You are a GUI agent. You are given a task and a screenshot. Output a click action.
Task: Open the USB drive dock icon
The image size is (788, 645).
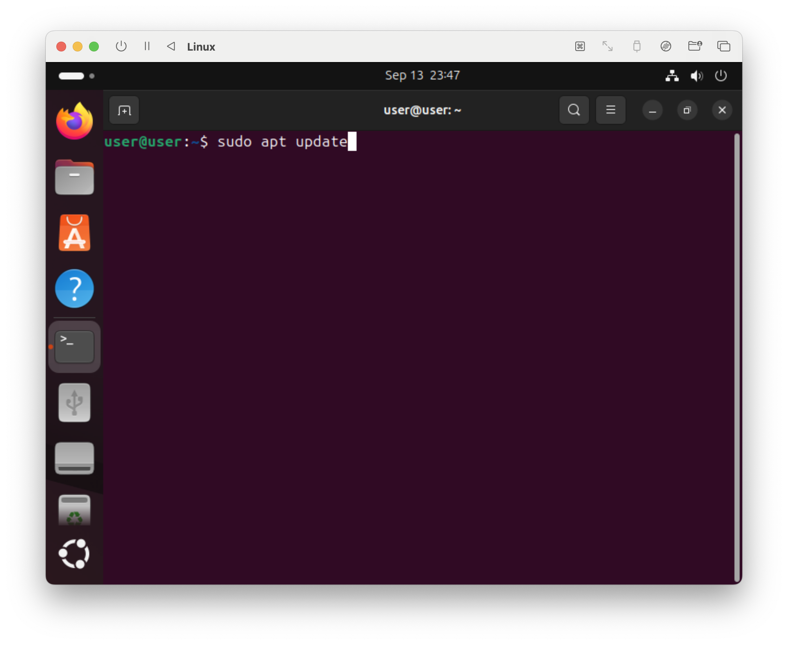pyautogui.click(x=75, y=403)
